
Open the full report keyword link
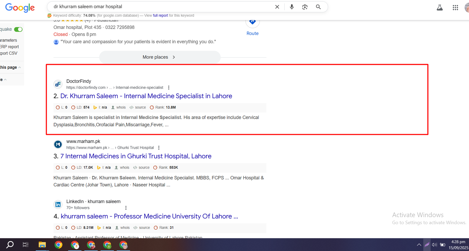[160, 15]
